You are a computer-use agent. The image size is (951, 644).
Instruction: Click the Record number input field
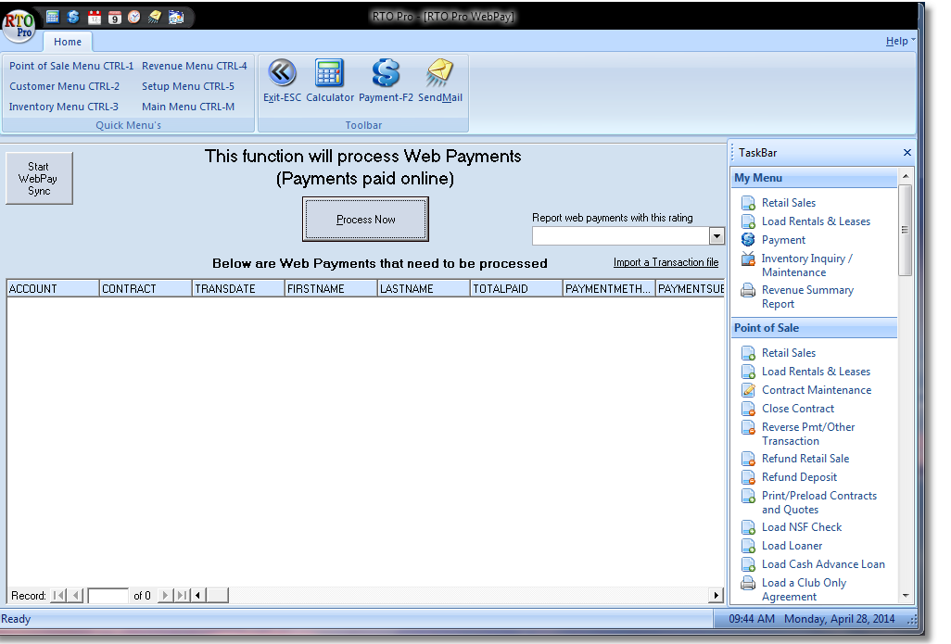(108, 596)
